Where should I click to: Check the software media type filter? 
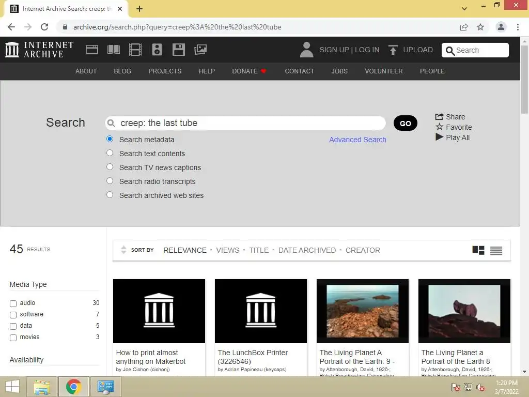13,315
